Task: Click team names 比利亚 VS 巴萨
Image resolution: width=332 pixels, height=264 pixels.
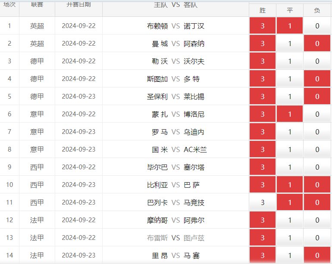Action: click(x=173, y=185)
